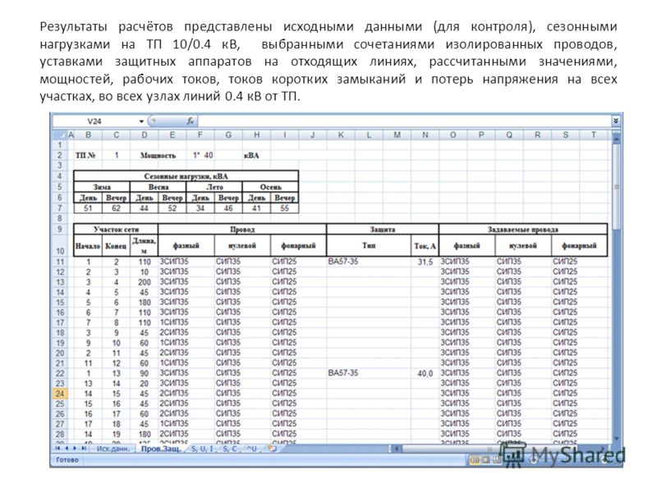Click the current value 40,0
This screenshot has width=657, height=492.
pyautogui.click(x=425, y=373)
